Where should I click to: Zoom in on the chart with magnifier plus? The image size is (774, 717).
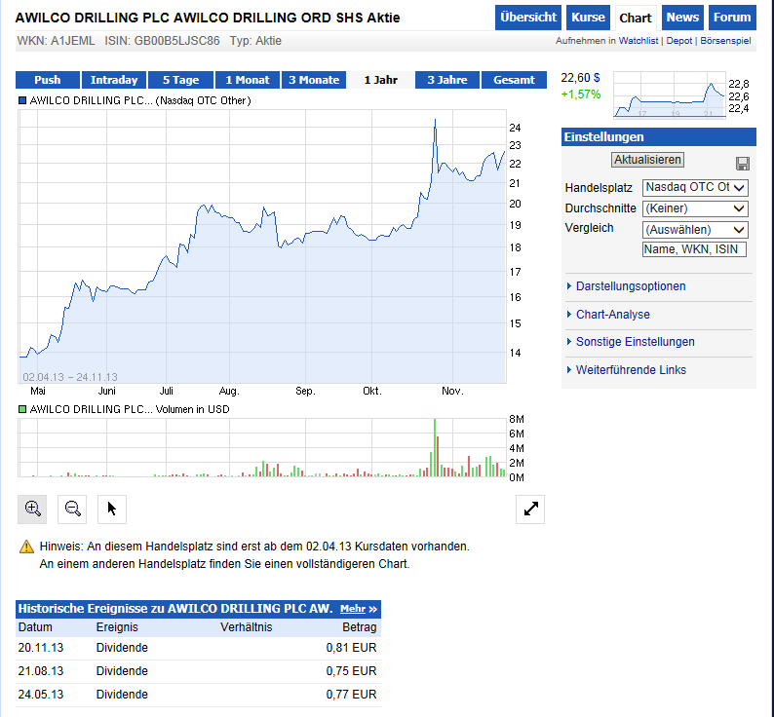click(32, 509)
